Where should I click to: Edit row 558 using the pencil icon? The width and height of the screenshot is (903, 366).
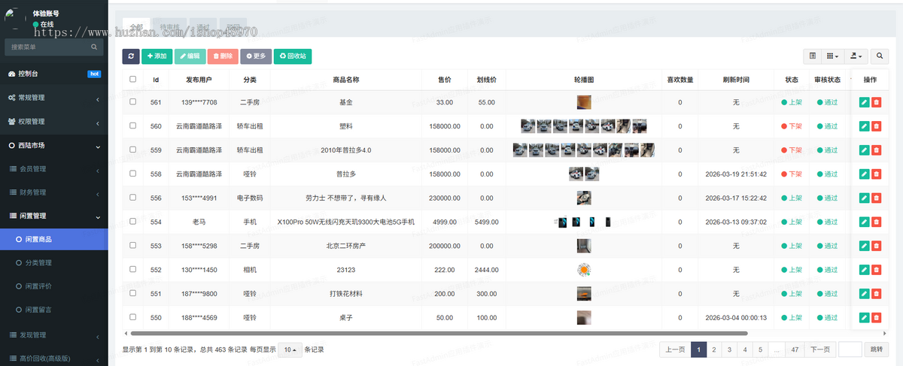click(864, 174)
